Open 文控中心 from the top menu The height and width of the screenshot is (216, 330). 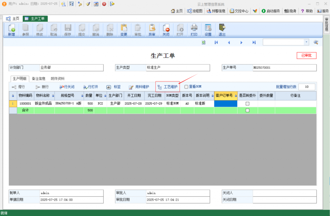click(239, 11)
